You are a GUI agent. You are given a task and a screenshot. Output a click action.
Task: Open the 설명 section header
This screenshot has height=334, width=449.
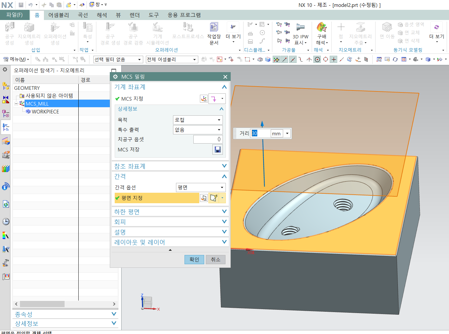170,232
